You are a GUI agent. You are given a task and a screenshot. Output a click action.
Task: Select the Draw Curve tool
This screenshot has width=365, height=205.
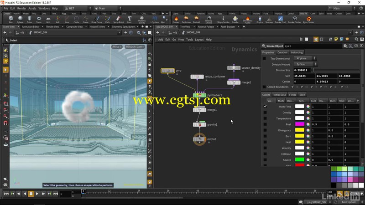point(97,20)
